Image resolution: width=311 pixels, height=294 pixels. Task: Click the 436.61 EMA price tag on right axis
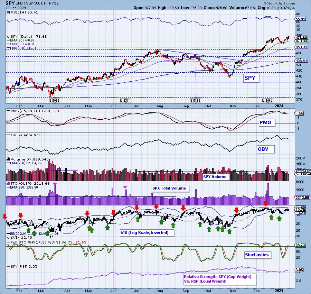301,61
